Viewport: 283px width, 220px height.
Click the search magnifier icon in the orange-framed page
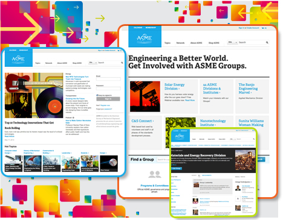(x=267, y=42)
